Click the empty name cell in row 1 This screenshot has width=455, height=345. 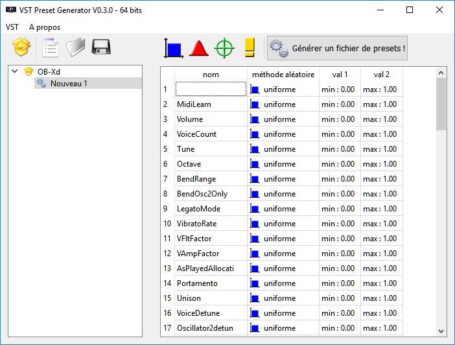(x=211, y=89)
